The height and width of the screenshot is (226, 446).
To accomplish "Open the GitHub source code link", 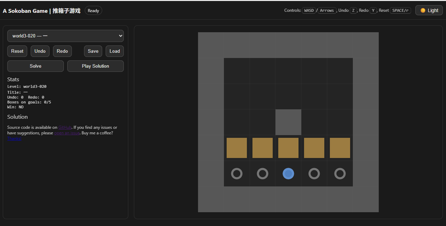I will (65, 127).
